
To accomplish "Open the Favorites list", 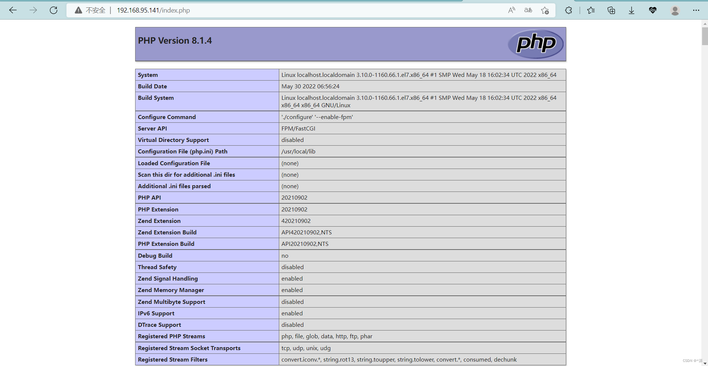I will (x=591, y=10).
